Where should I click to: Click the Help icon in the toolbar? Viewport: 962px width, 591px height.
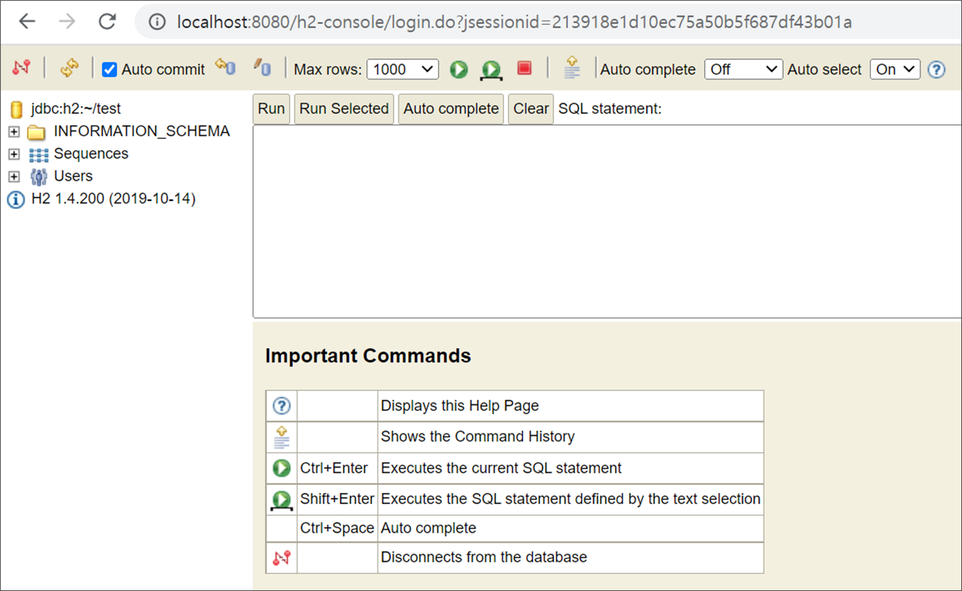pos(936,70)
